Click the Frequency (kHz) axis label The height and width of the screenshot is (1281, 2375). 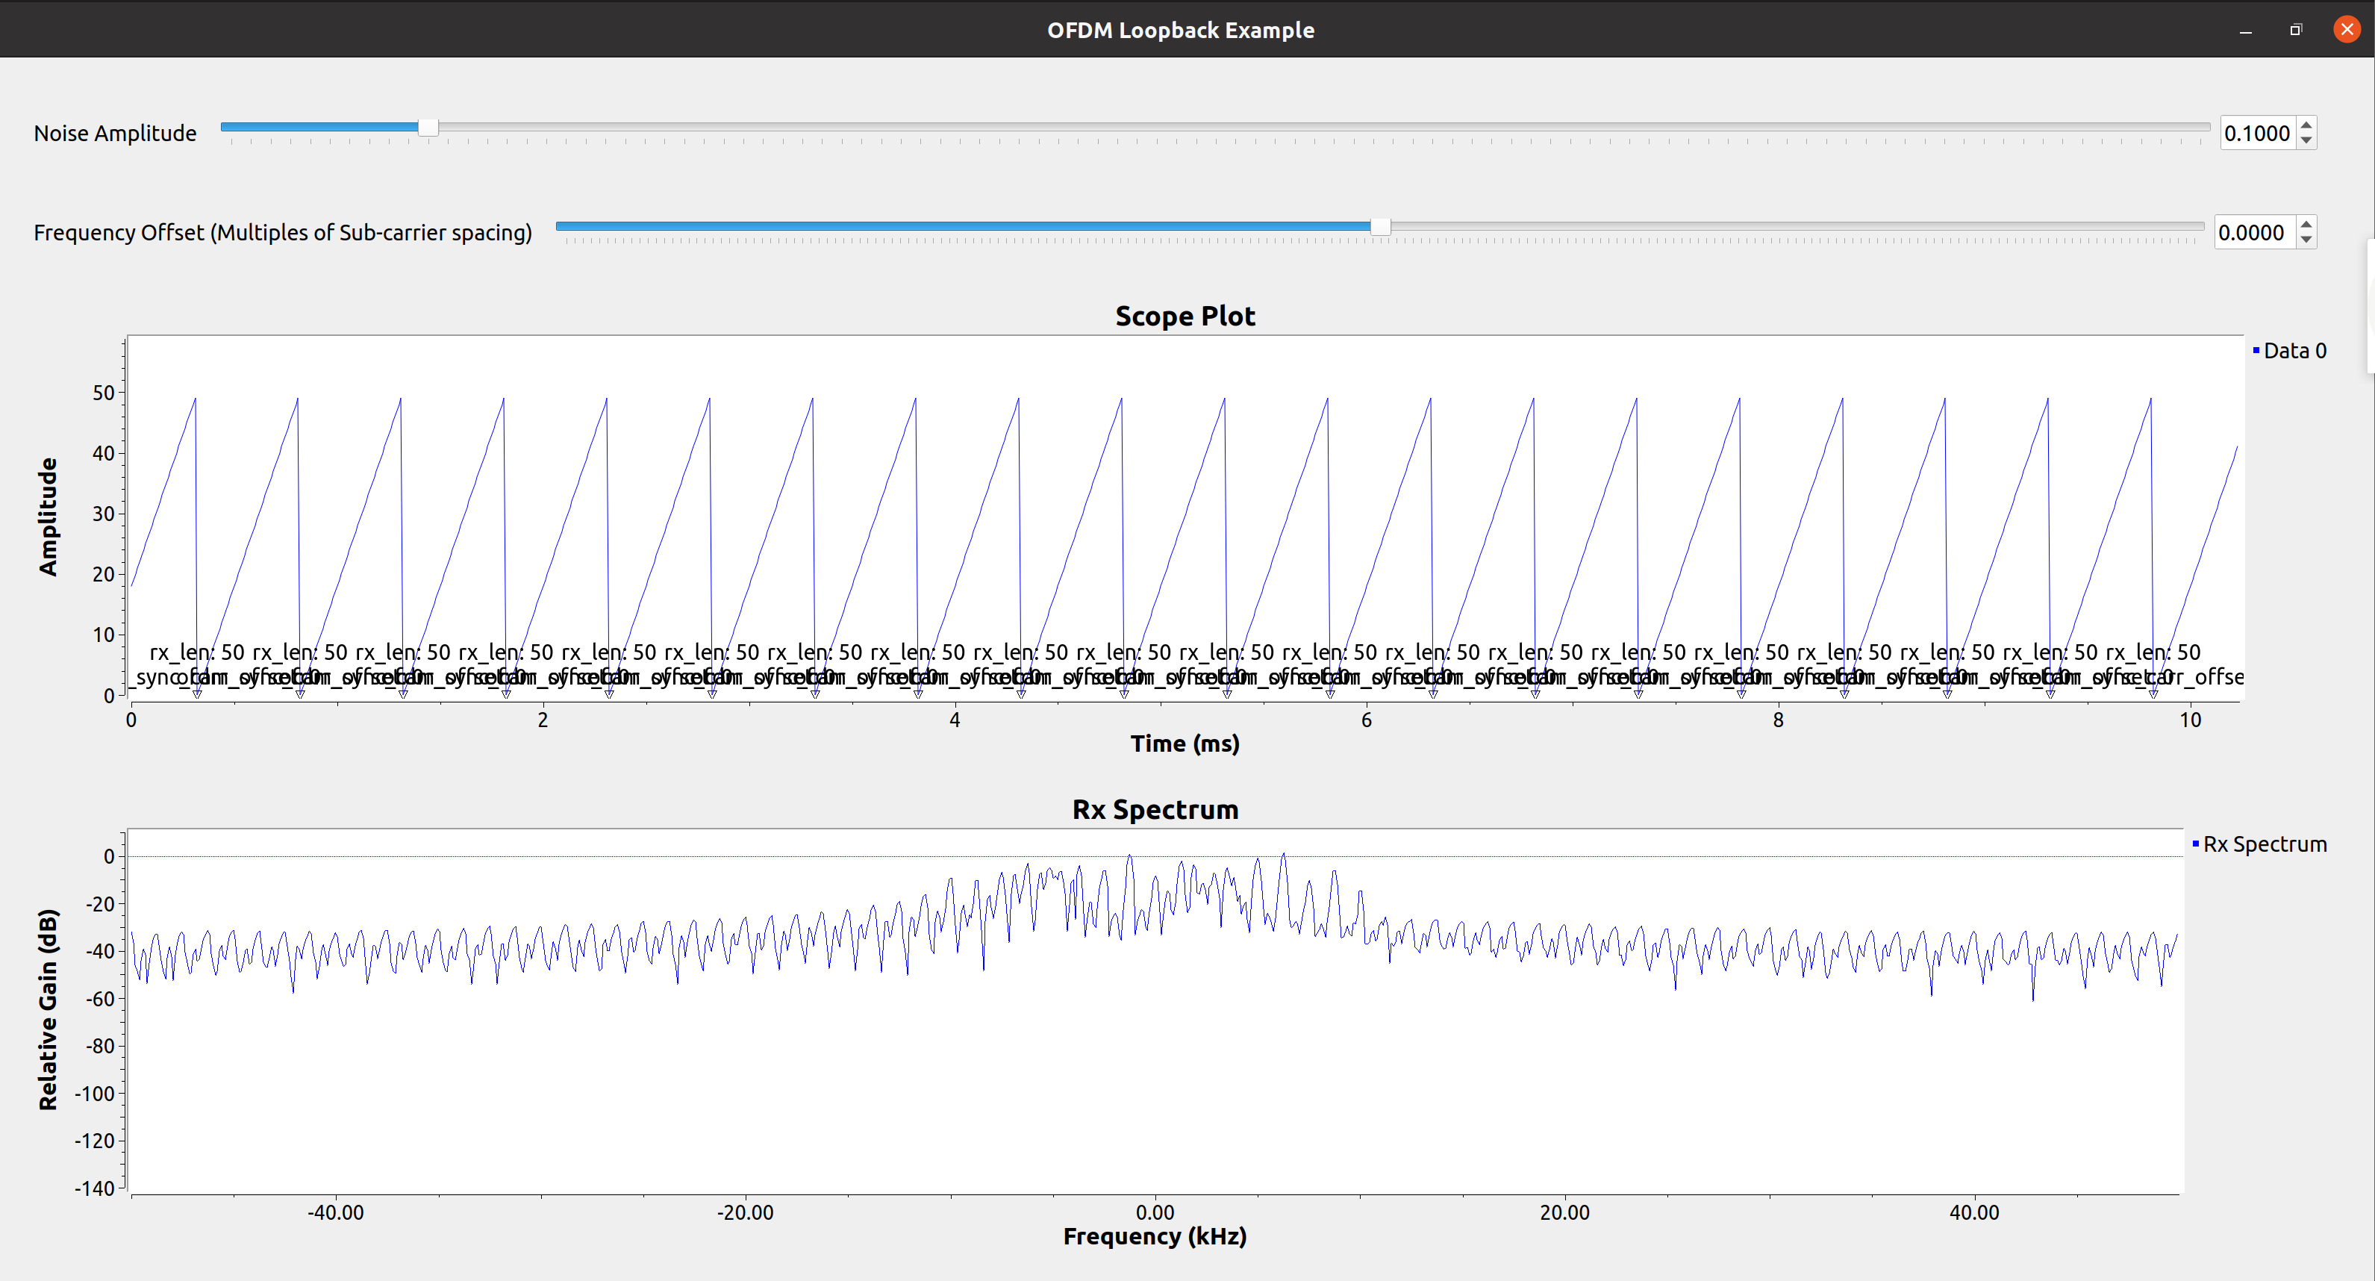click(1155, 1235)
